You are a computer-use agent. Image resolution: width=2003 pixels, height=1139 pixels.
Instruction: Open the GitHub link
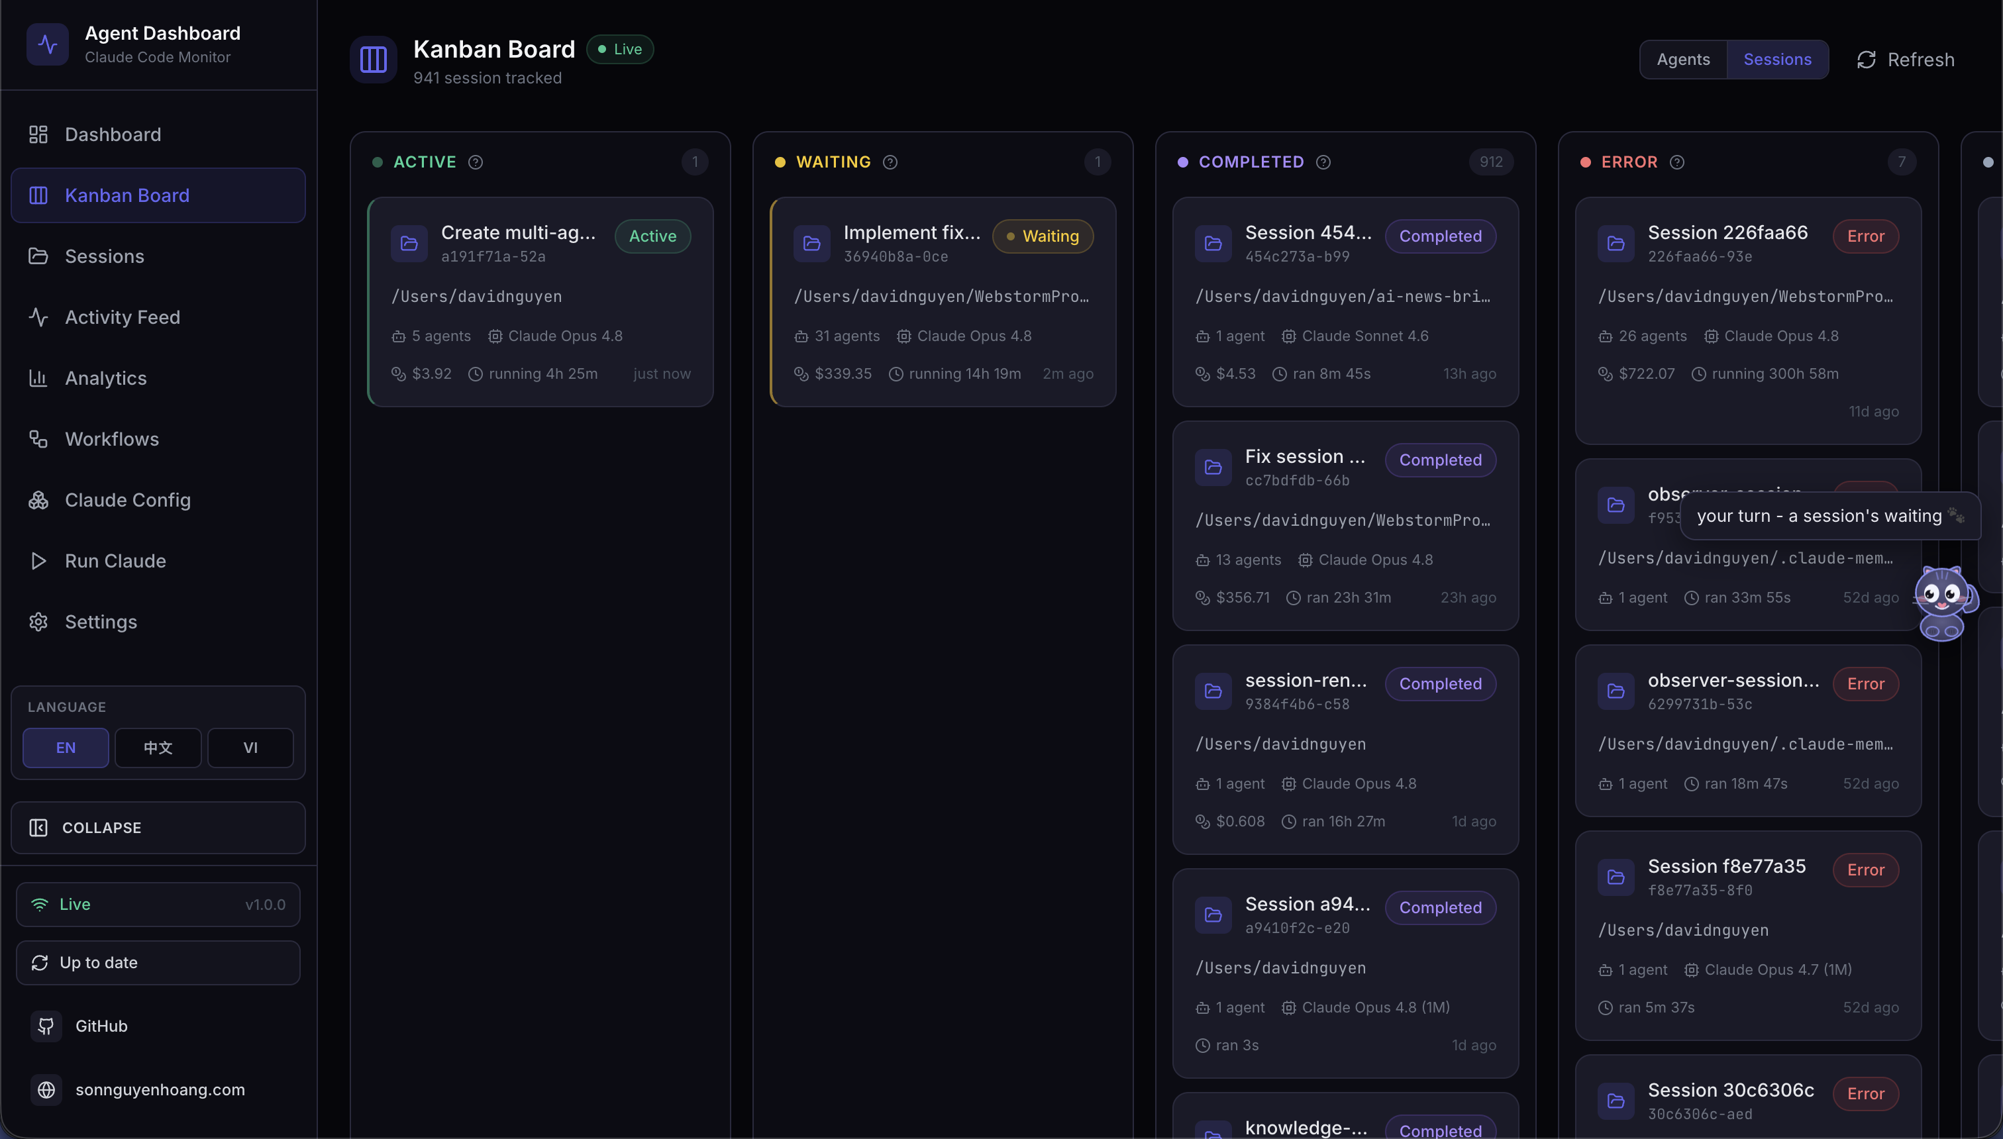click(x=101, y=1026)
